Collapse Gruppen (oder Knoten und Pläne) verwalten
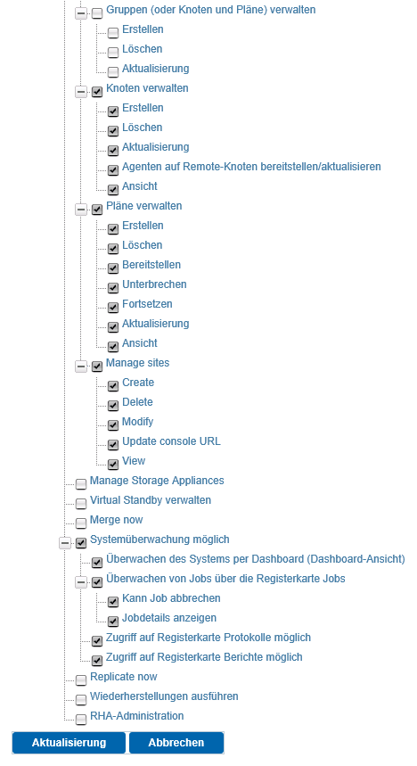Screen dimensions: 417x766 pyautogui.click(x=81, y=13)
